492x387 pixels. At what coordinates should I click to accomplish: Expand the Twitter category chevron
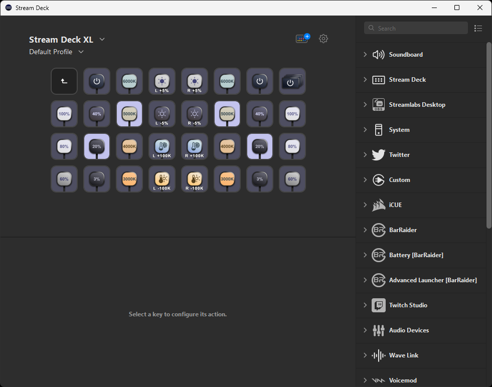click(x=365, y=154)
